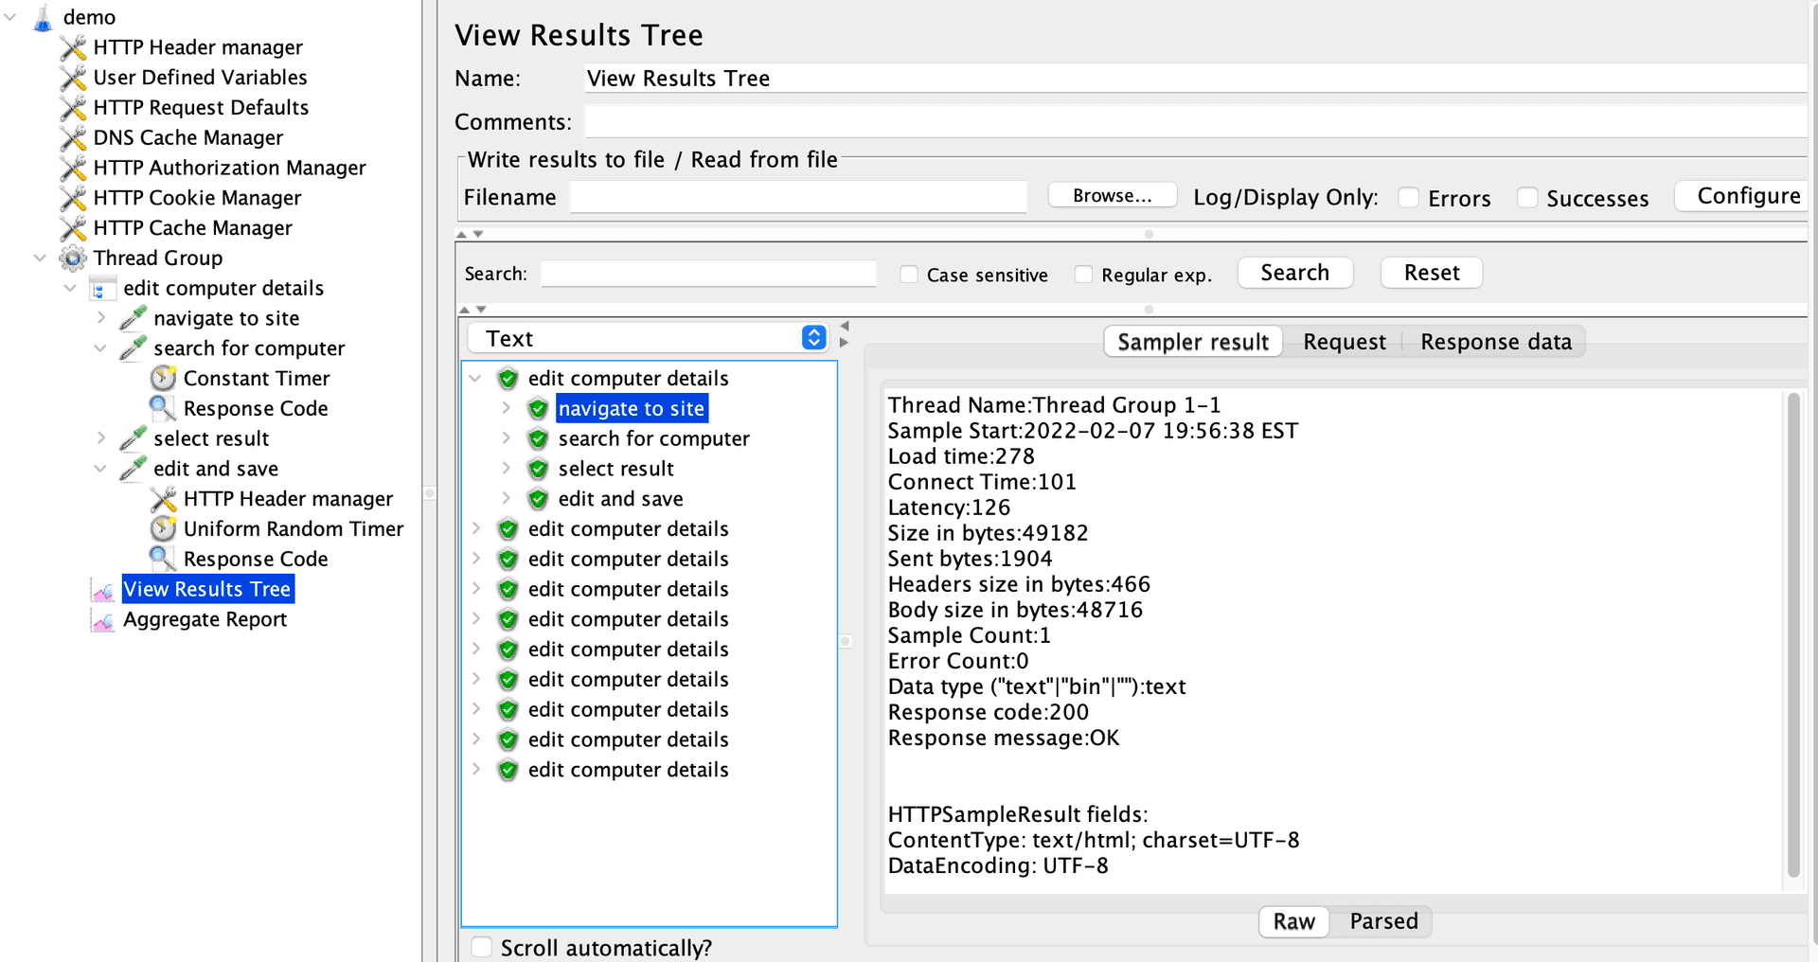
Task: Enable the Successes only checkbox
Action: (x=1527, y=198)
